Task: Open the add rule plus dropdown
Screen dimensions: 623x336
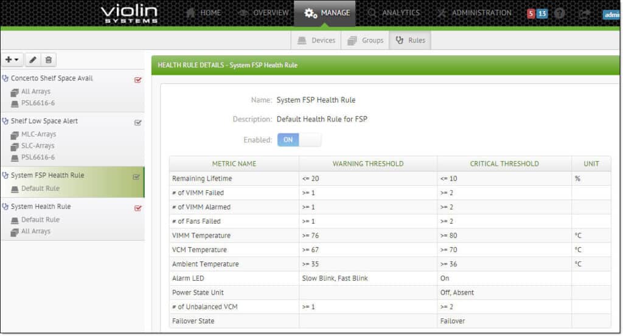Action: click(12, 60)
